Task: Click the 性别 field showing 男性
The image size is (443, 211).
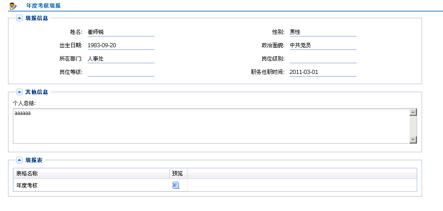Action: [x=323, y=32]
